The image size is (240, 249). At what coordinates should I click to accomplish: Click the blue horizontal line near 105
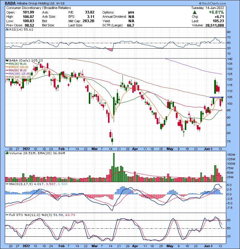click(x=217, y=97)
